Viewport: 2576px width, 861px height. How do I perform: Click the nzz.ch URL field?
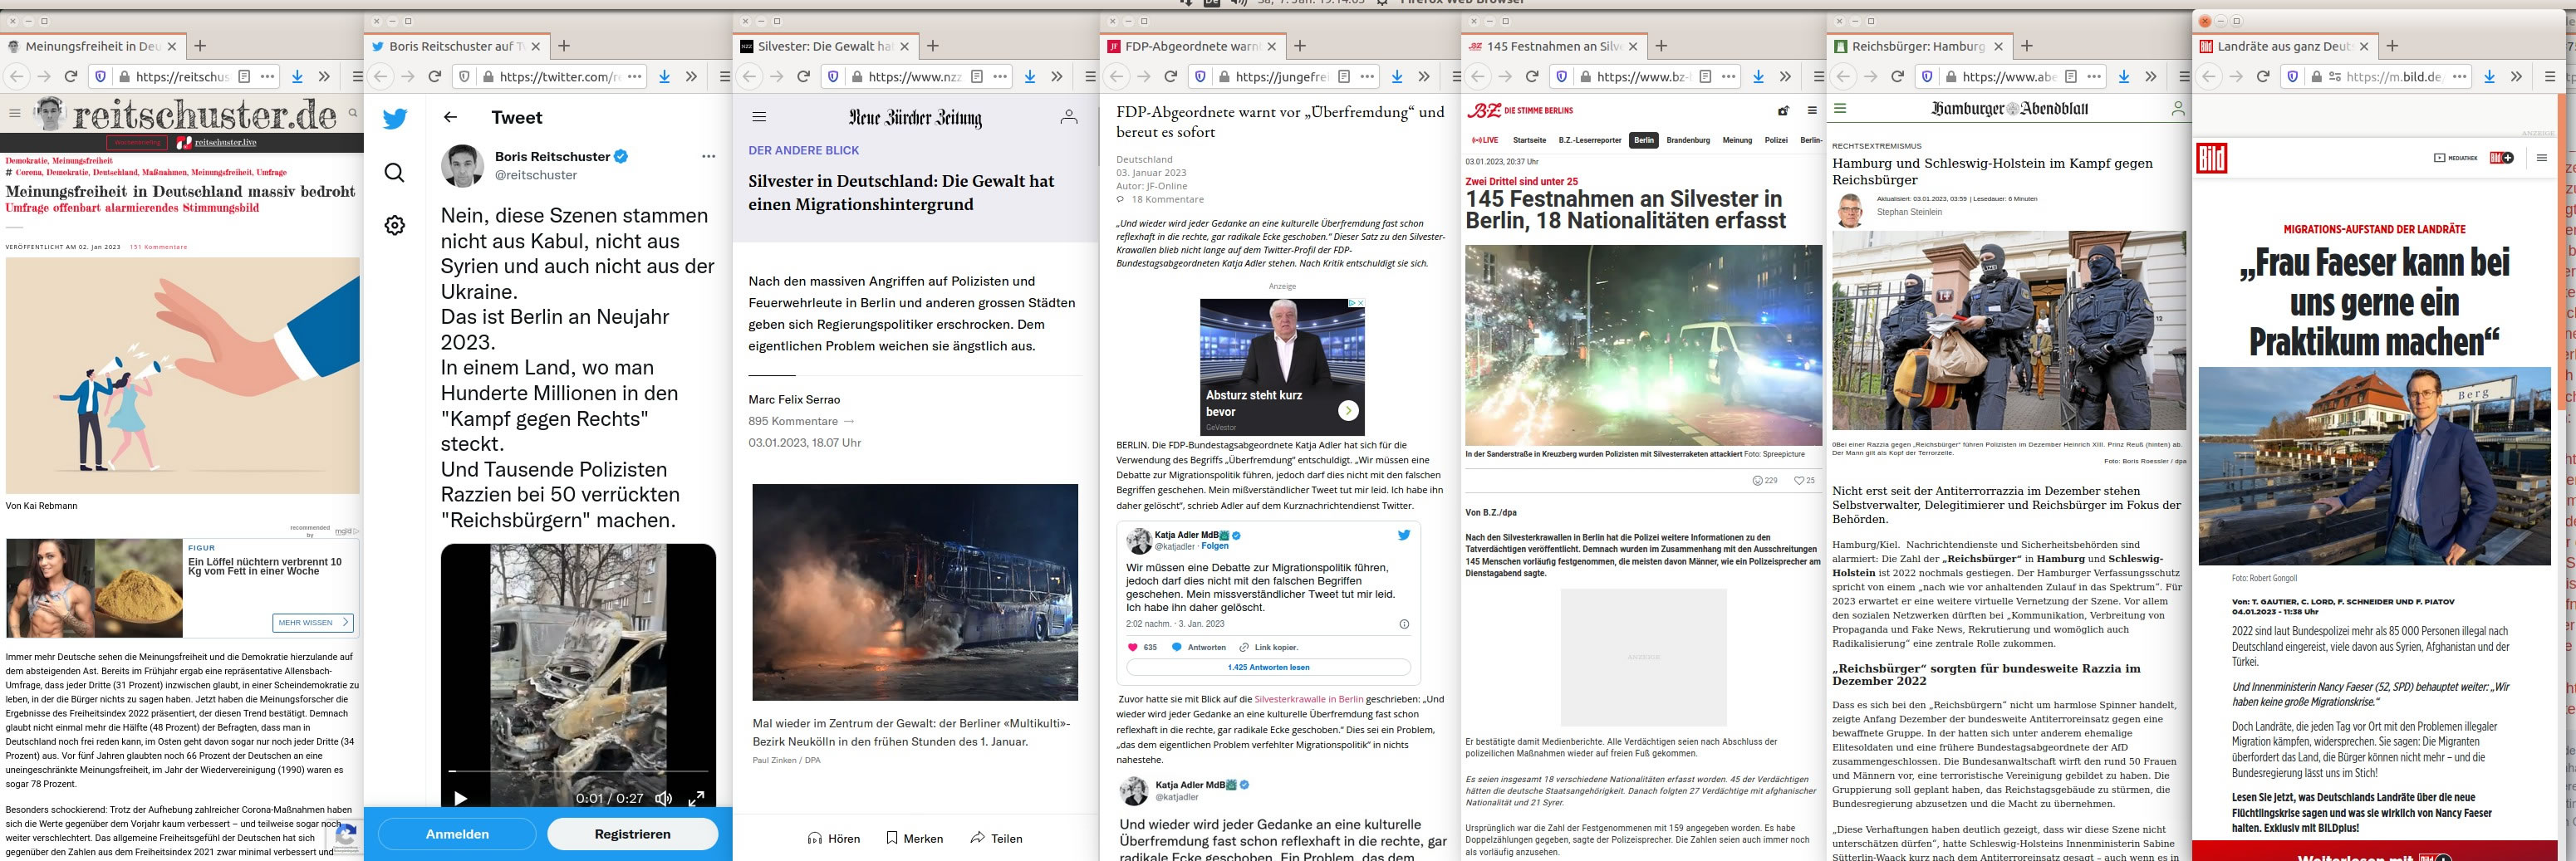coord(914,76)
